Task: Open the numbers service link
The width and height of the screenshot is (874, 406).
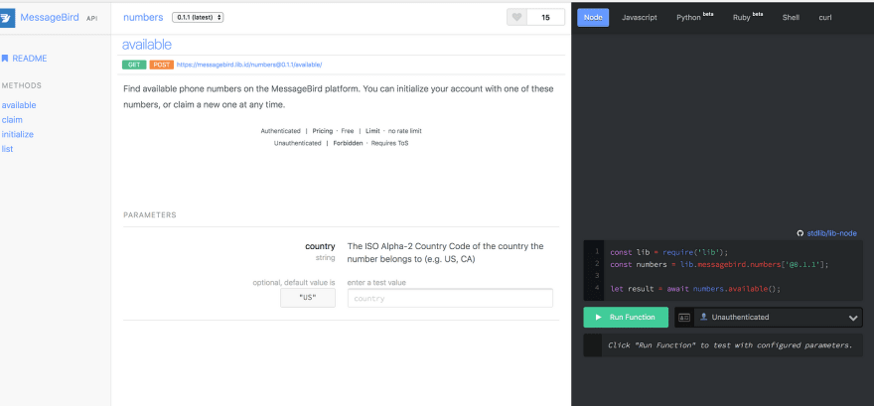Action: pyautogui.click(x=143, y=17)
